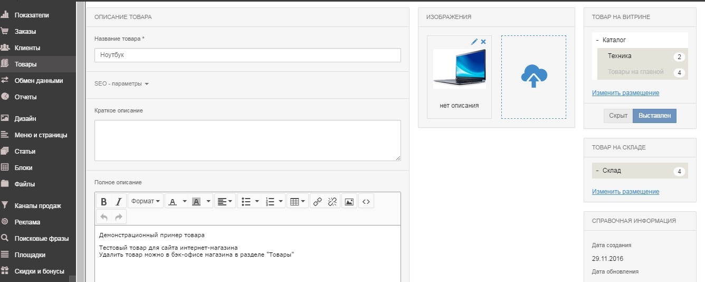The width and height of the screenshot is (705, 282).
Task: Click the laptop product thumbnail
Action: tap(460, 69)
